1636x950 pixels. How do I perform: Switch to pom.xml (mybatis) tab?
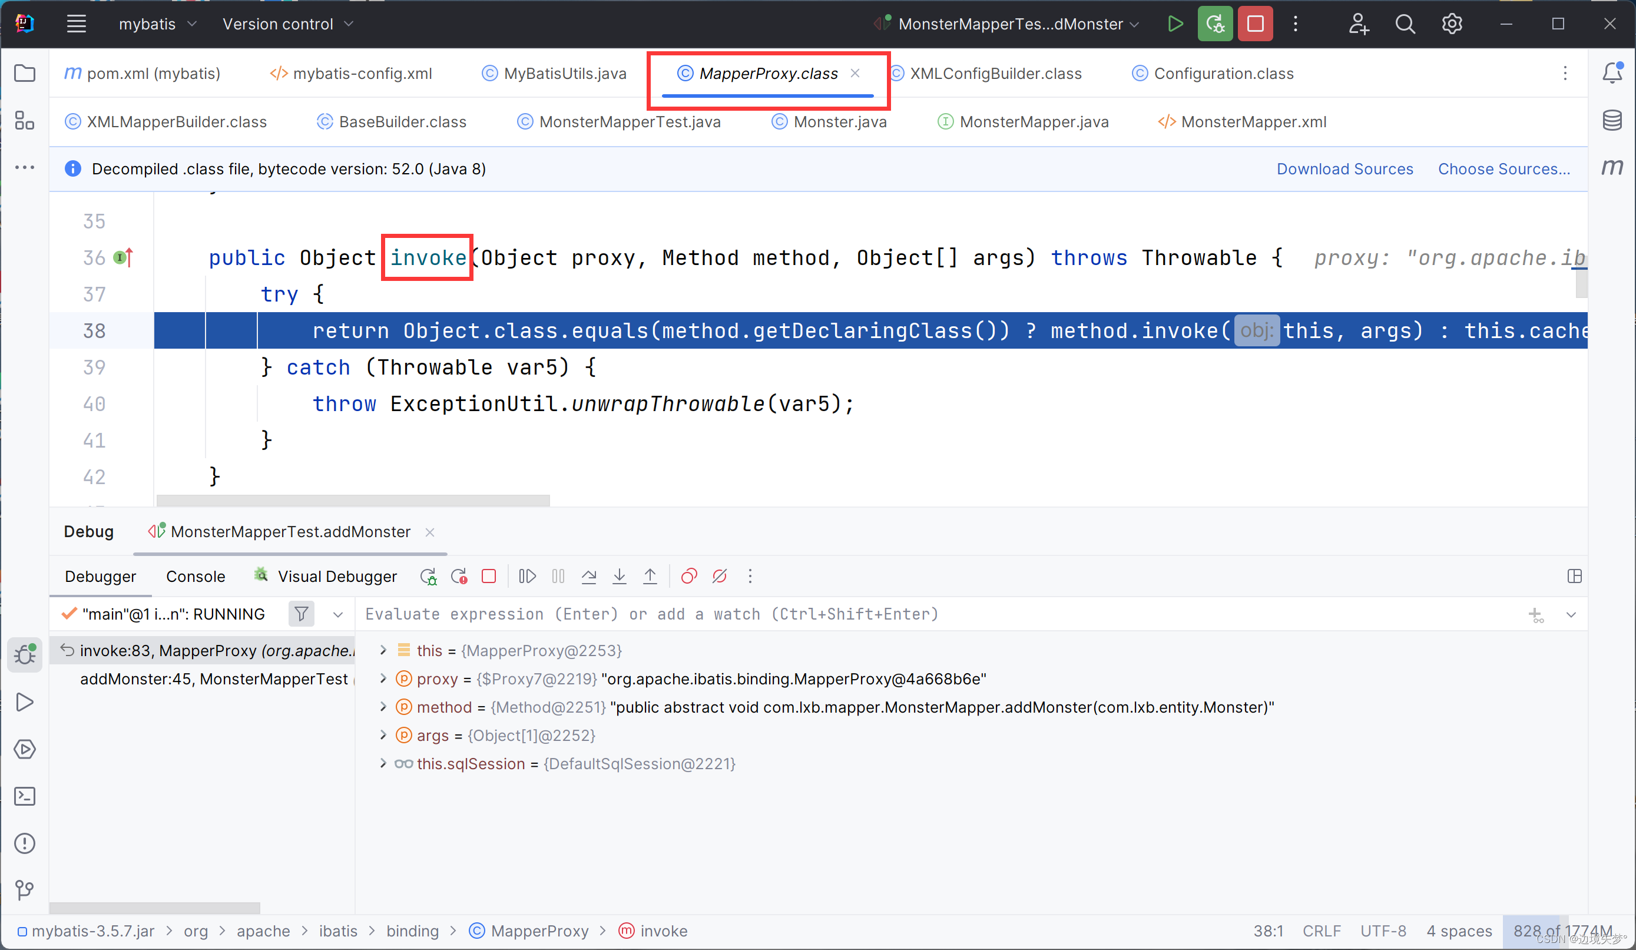tap(142, 74)
